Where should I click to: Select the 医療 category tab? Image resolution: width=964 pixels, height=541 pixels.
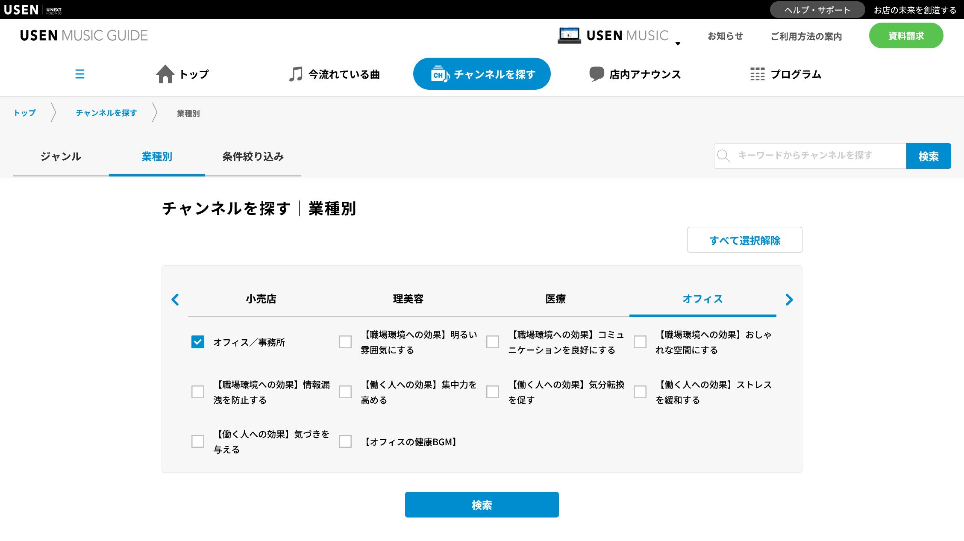(x=555, y=299)
